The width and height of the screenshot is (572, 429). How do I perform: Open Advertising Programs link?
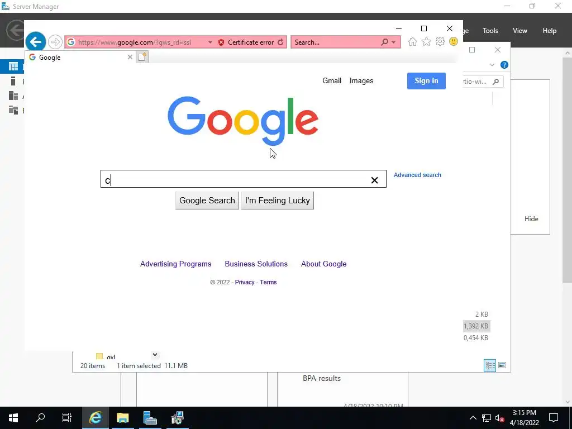175,264
